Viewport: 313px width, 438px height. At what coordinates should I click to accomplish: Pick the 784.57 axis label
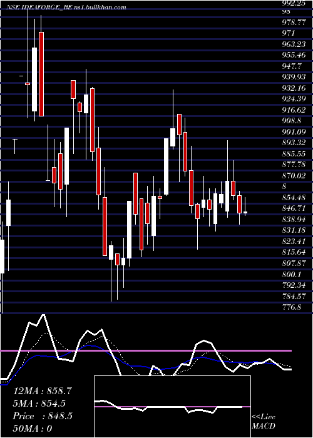click(294, 296)
